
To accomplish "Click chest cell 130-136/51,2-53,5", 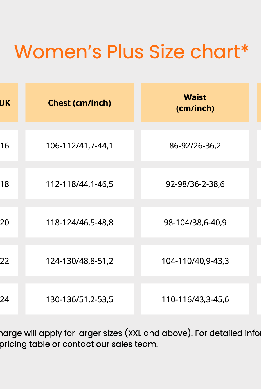I will (79, 299).
